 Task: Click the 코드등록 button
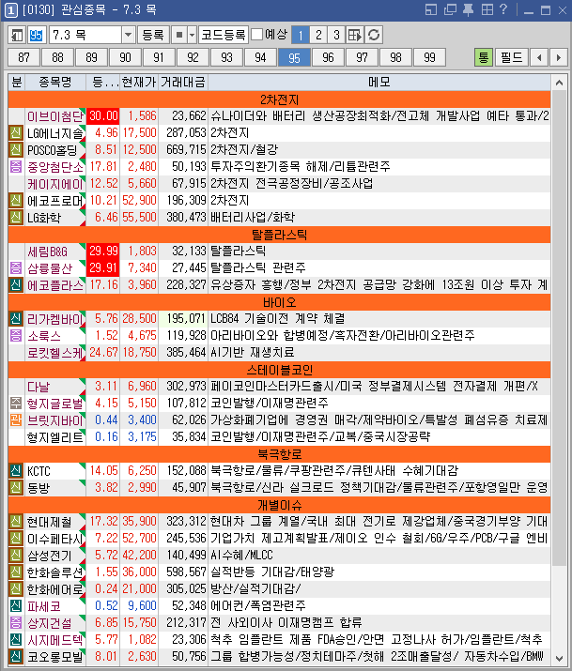(x=223, y=35)
